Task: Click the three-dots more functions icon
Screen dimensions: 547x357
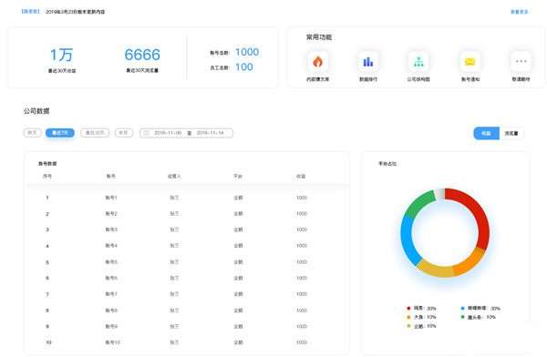Action: point(521,62)
